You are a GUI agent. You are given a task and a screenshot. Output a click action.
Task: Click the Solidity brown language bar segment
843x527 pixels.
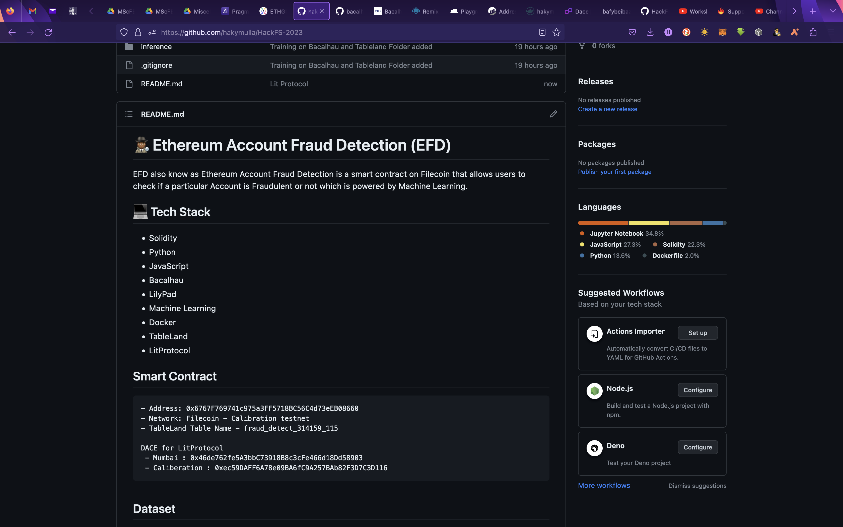(x=685, y=223)
